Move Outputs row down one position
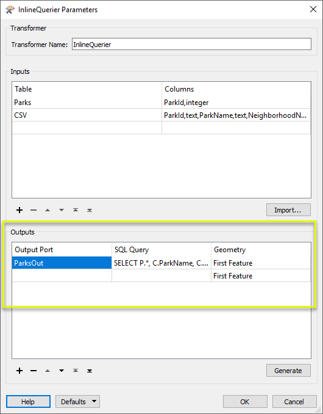The height and width of the screenshot is (414, 323). click(62, 371)
